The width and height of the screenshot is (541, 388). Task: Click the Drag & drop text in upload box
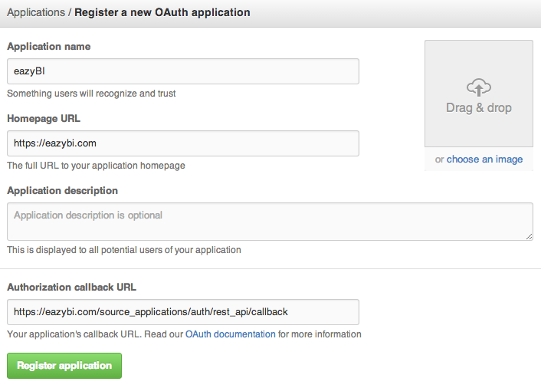pos(479,108)
